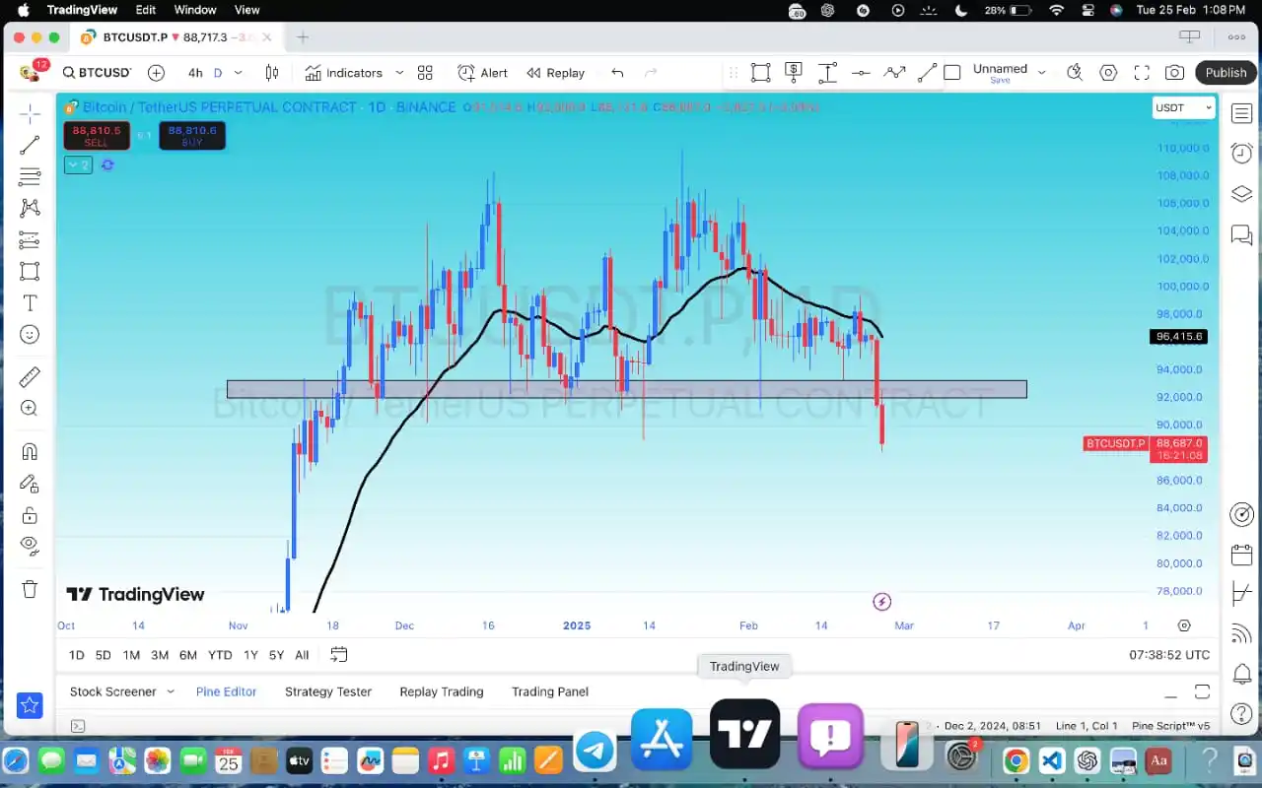
Task: Open notifications bell in right sidebar
Action: [x=1241, y=675]
